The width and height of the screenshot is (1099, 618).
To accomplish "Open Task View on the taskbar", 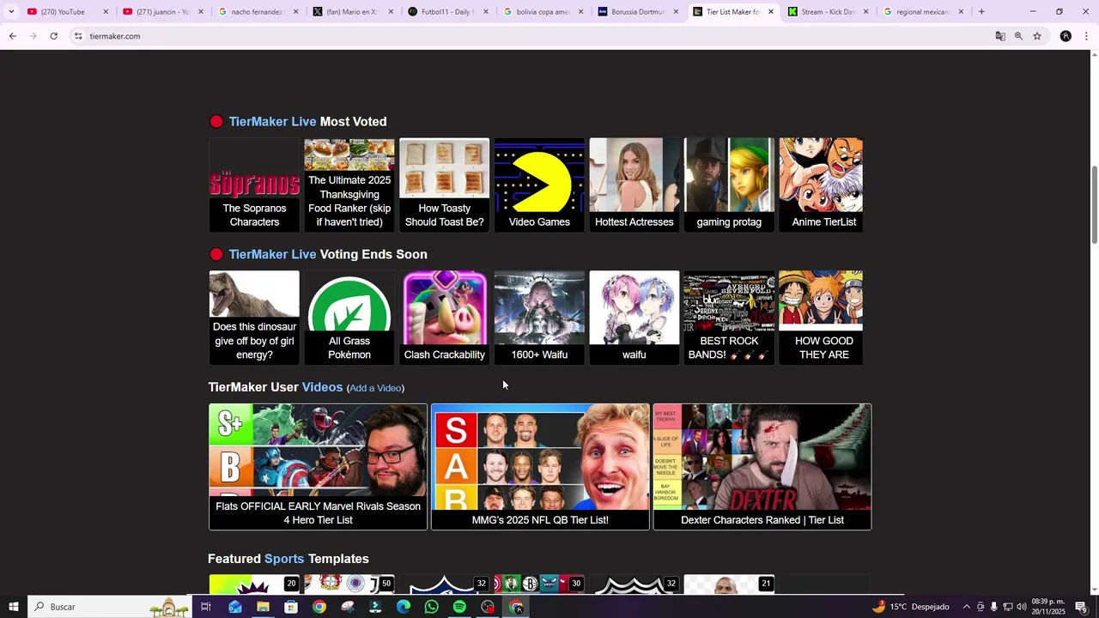I will tap(206, 607).
